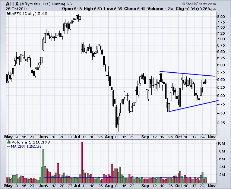
Task: Click the 6.50 price axis label
Action: (x=221, y=52)
